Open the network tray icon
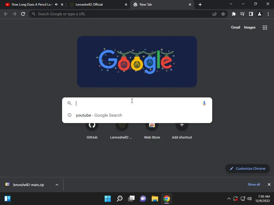Viewport: 274px width, 205px height. pyautogui.click(x=243, y=199)
